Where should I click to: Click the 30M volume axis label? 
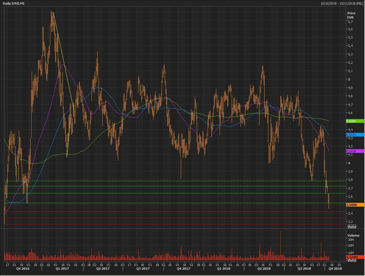point(351,240)
